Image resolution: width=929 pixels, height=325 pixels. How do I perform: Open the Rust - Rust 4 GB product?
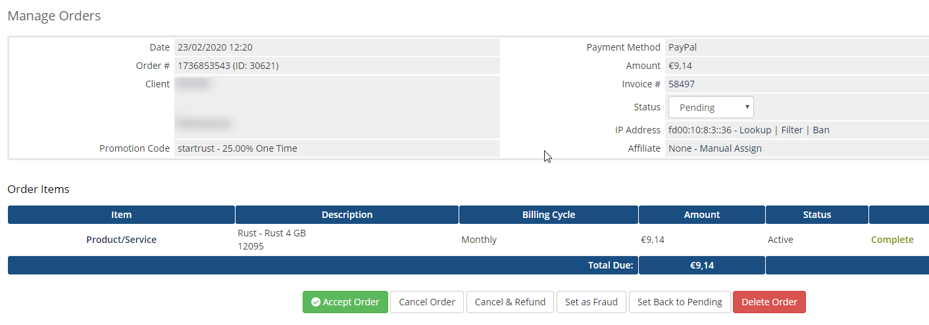click(x=271, y=233)
